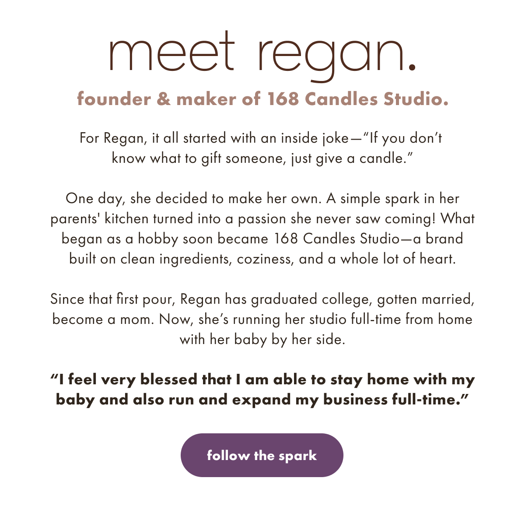Click the word 'spark' on the purple button
Image resolution: width=525 pixels, height=513 pixels.
(x=297, y=456)
